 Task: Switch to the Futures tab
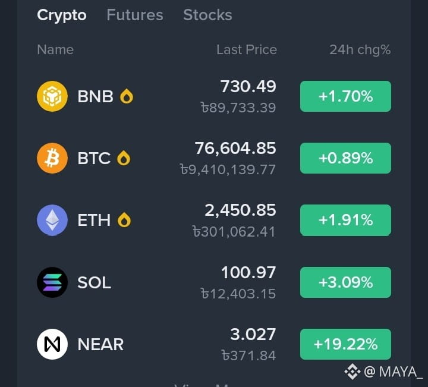point(135,15)
